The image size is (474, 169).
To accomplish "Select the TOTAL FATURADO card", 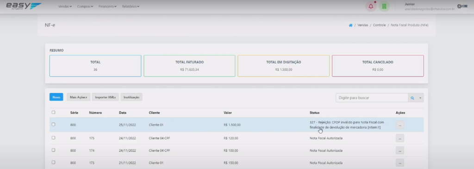I will (x=189, y=66).
